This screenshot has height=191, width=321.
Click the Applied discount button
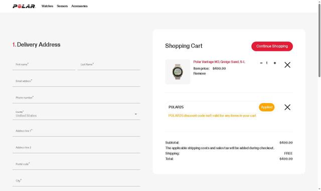(266, 107)
